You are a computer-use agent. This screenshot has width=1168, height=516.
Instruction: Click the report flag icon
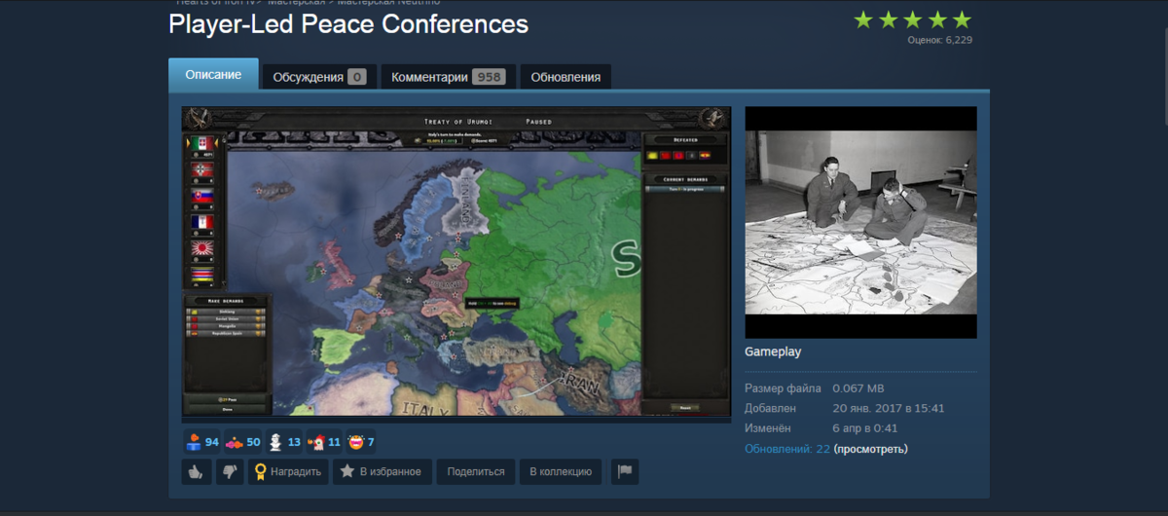625,471
